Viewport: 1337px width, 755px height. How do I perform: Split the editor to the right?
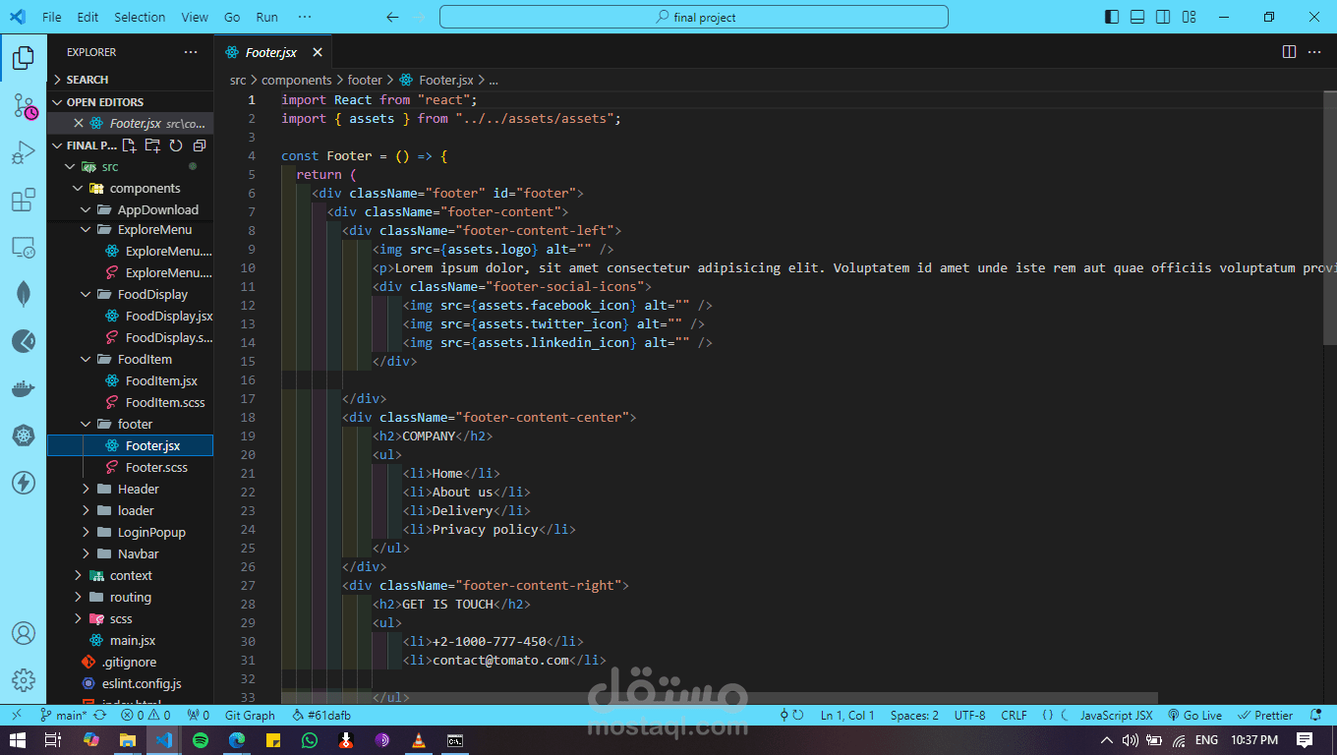[1289, 52]
